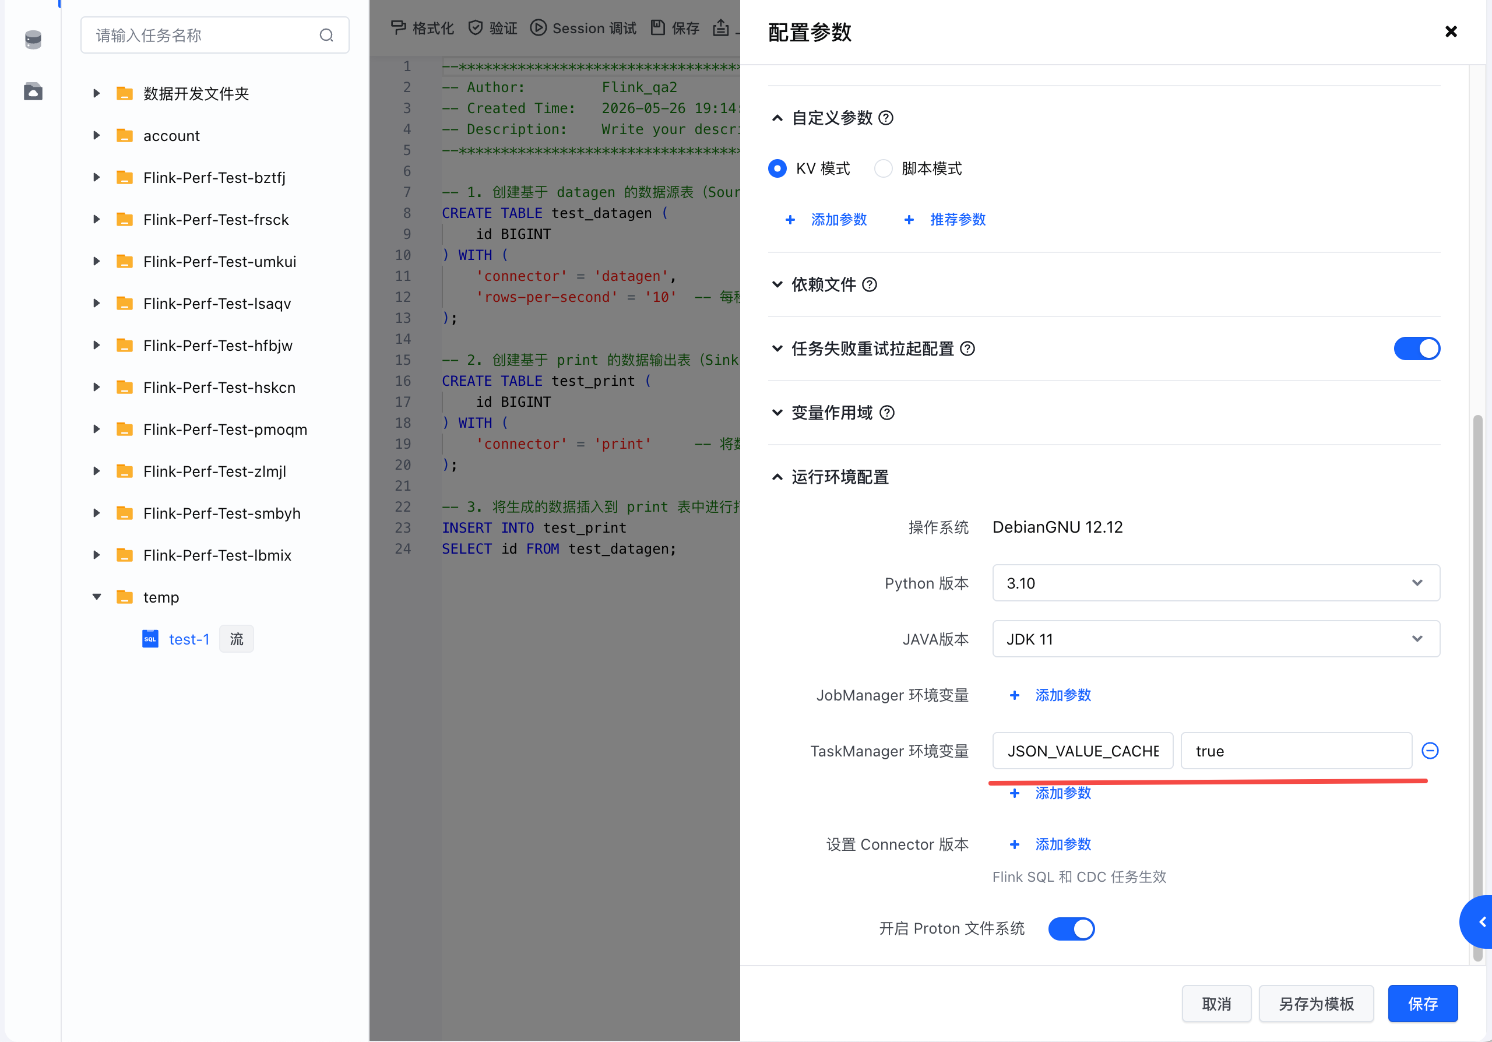Add parameter for 设置 Connector 版本
This screenshot has height=1042, width=1492.
point(1050,844)
